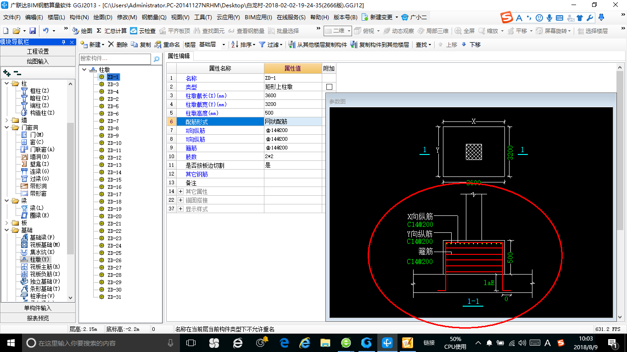Screen dimensions: 627x352
Task: Open 查找 find dropdown
Action: pyautogui.click(x=423, y=44)
